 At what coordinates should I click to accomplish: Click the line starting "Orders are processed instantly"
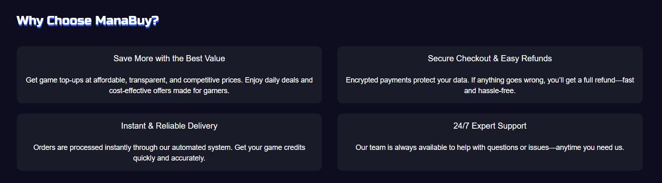[x=169, y=147]
